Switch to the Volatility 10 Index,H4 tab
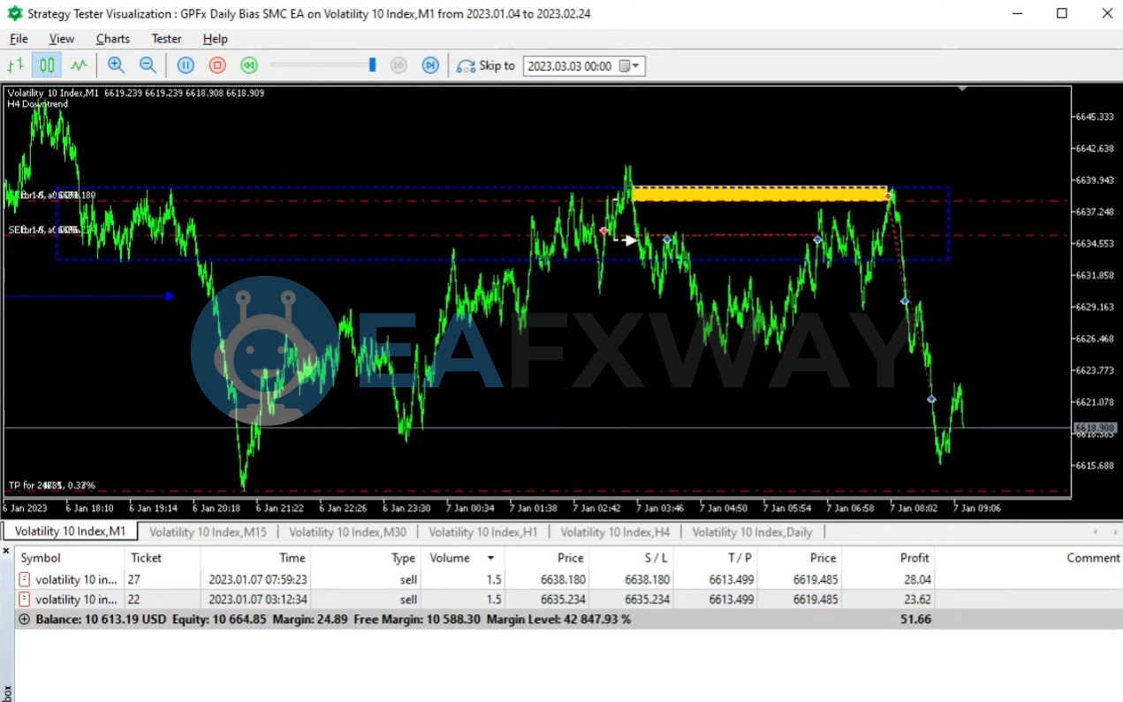This screenshot has width=1123, height=702. point(615,532)
